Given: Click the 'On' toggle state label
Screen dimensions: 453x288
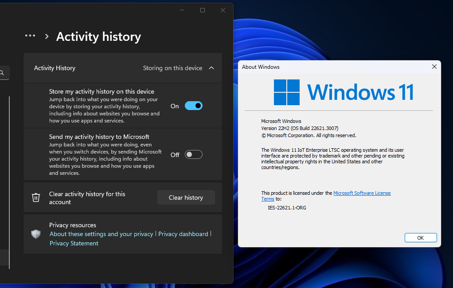Looking at the screenshot, I should (175, 106).
